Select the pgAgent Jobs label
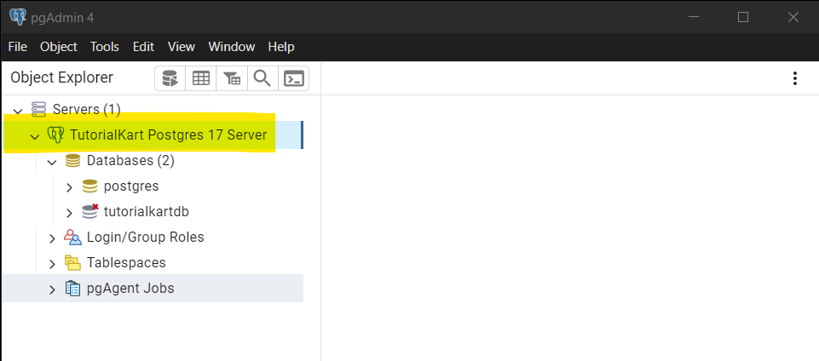Screen dimensions: 819x361 [130, 288]
